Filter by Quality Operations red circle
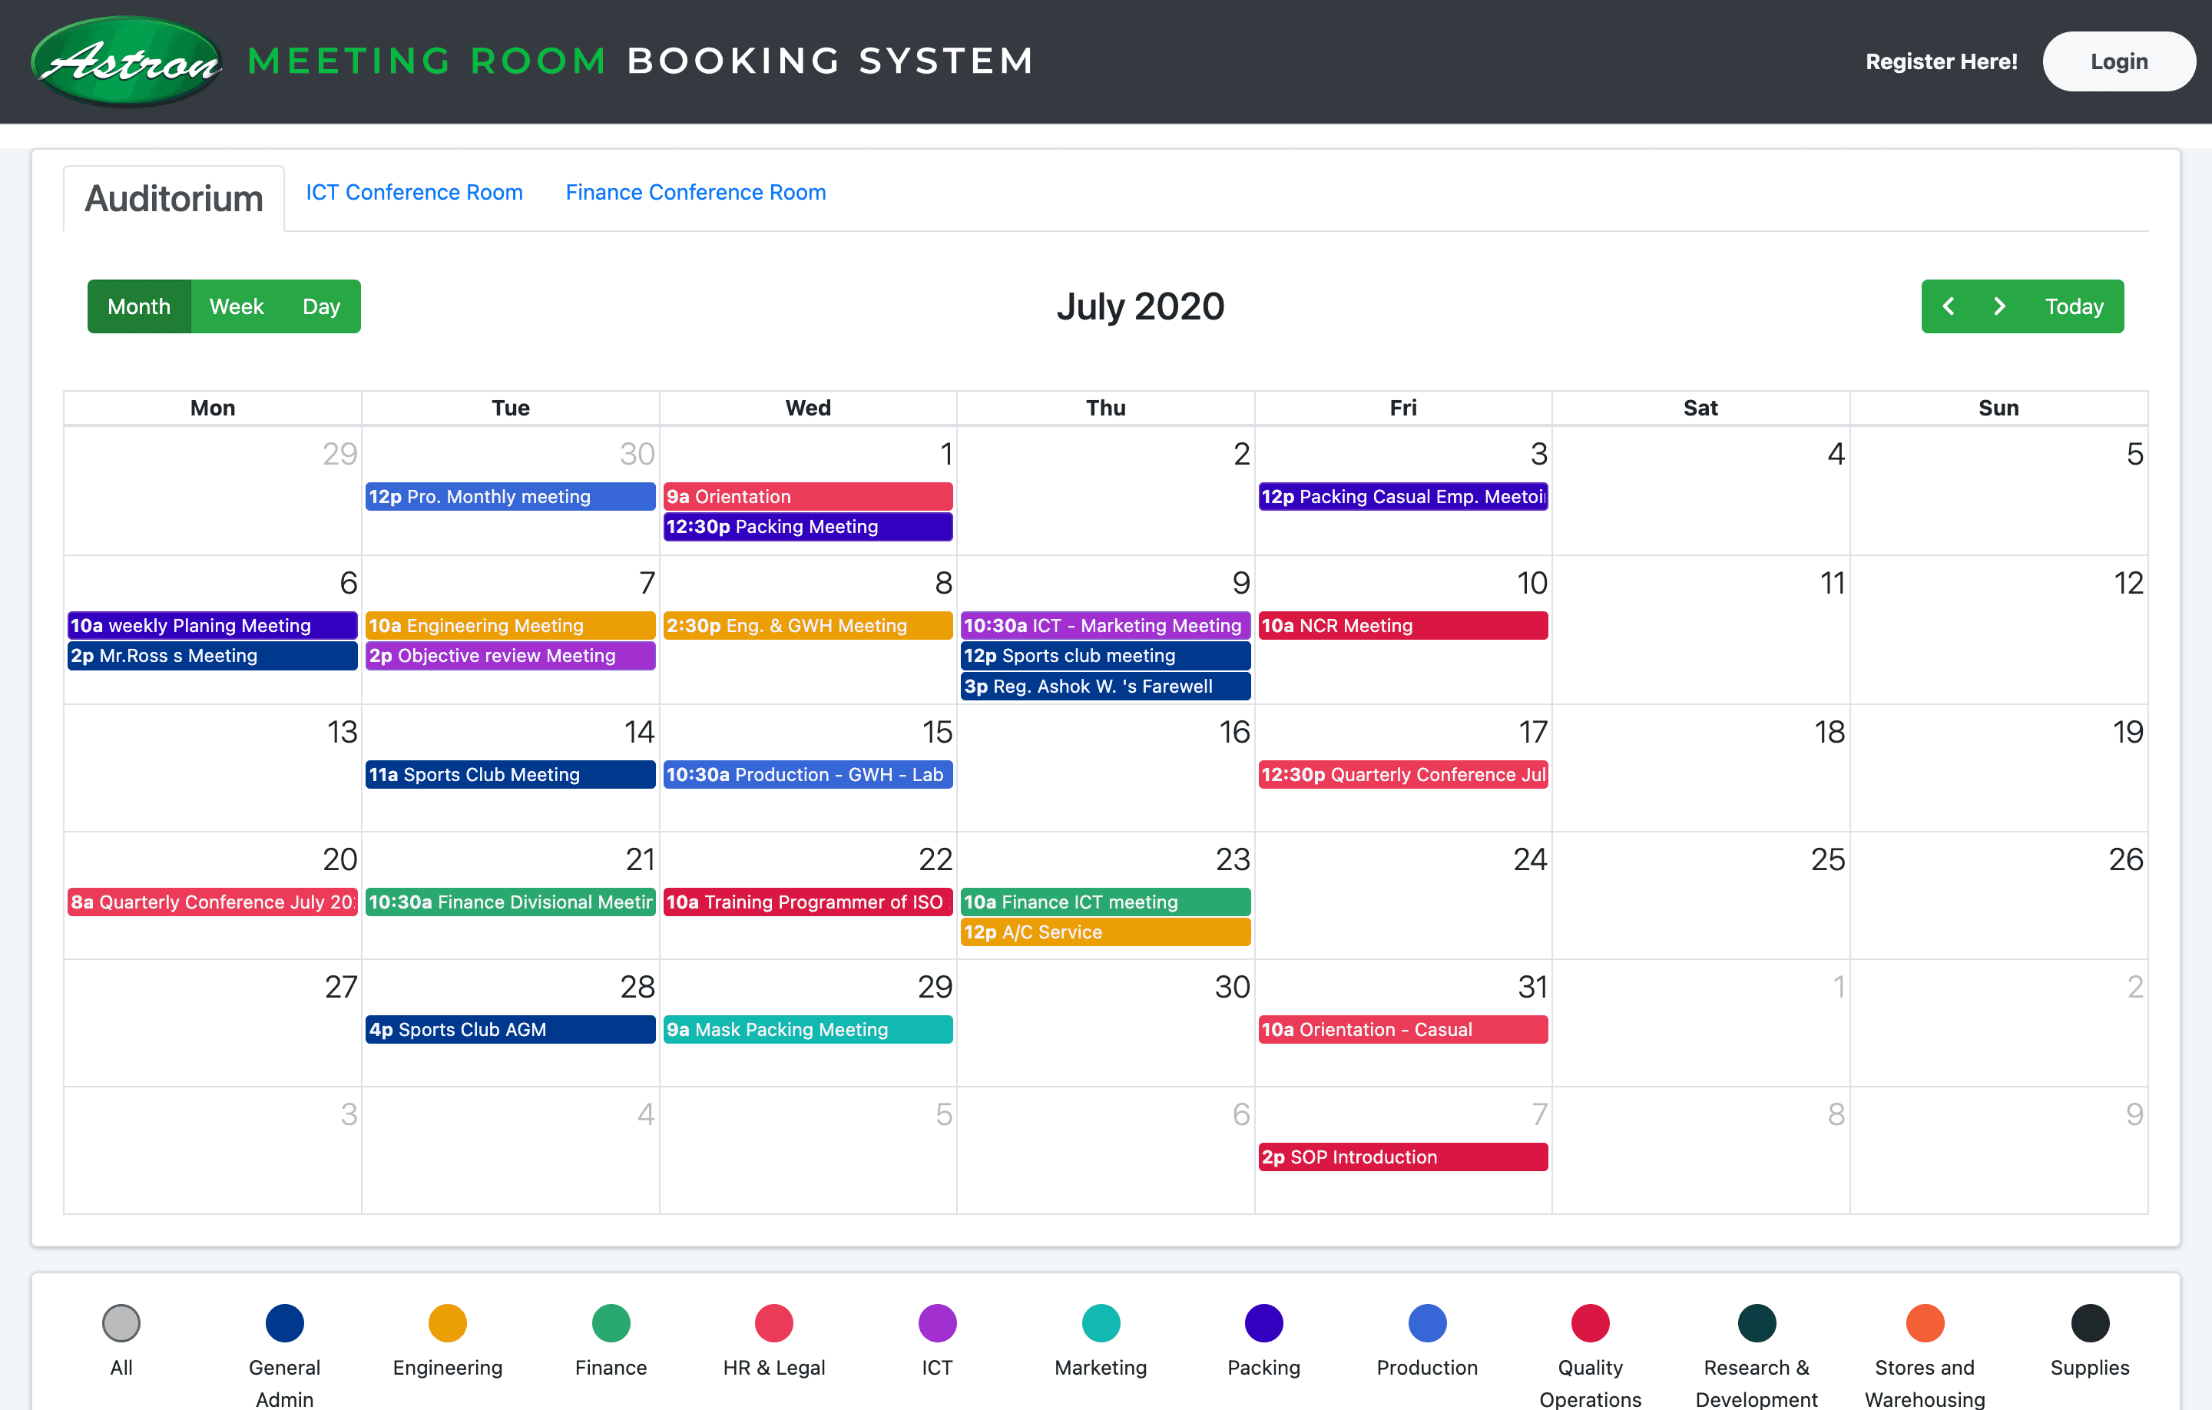Viewport: 2212px width, 1410px height. click(x=1590, y=1322)
